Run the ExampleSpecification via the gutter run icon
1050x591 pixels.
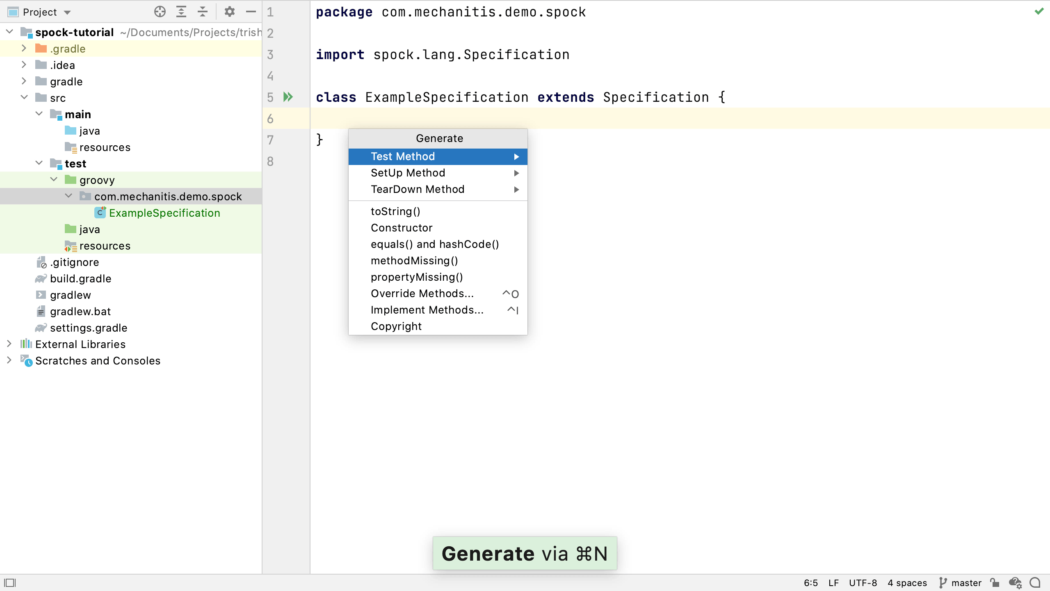point(288,97)
